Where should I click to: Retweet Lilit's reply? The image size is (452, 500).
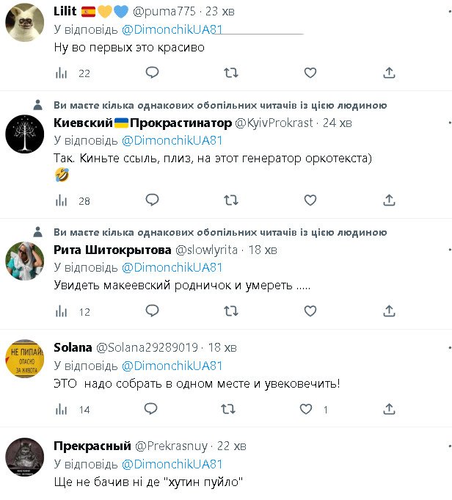pyautogui.click(x=230, y=73)
